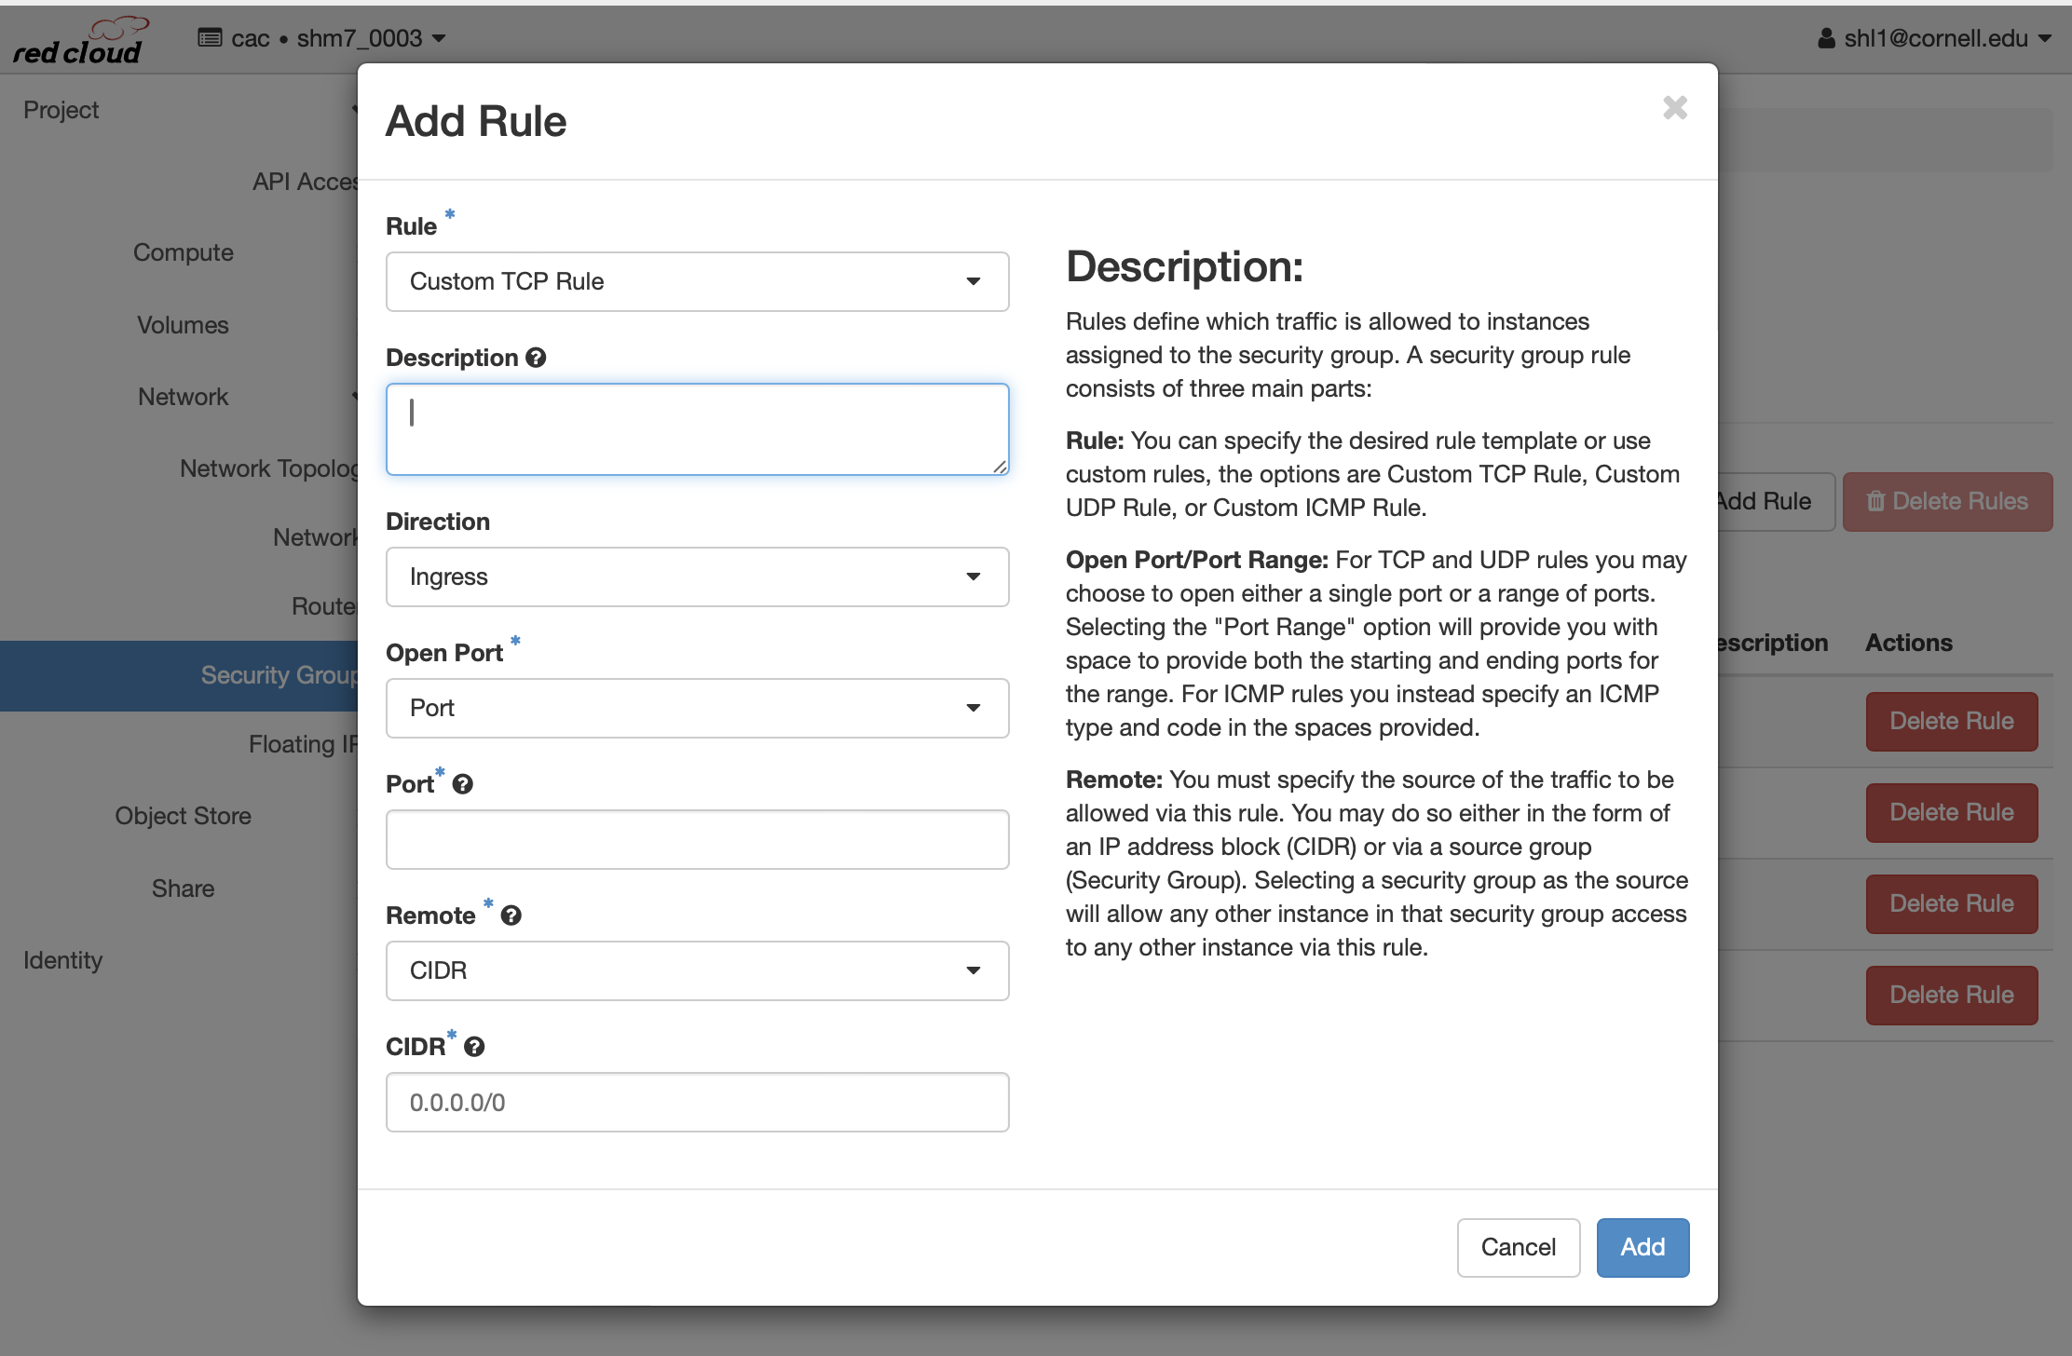Click the Description help question-mark icon

tap(536, 358)
